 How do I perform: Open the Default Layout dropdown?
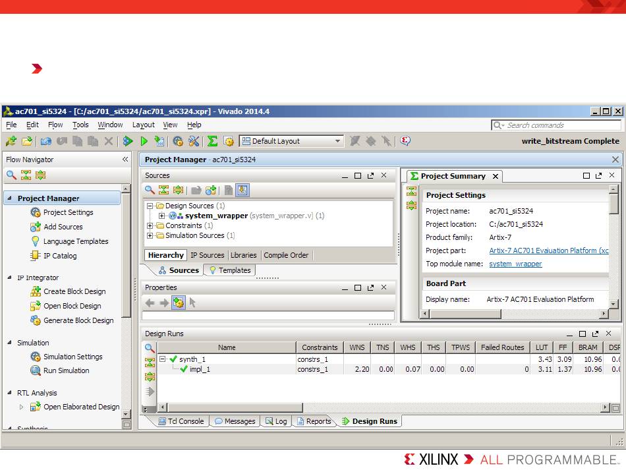point(337,141)
